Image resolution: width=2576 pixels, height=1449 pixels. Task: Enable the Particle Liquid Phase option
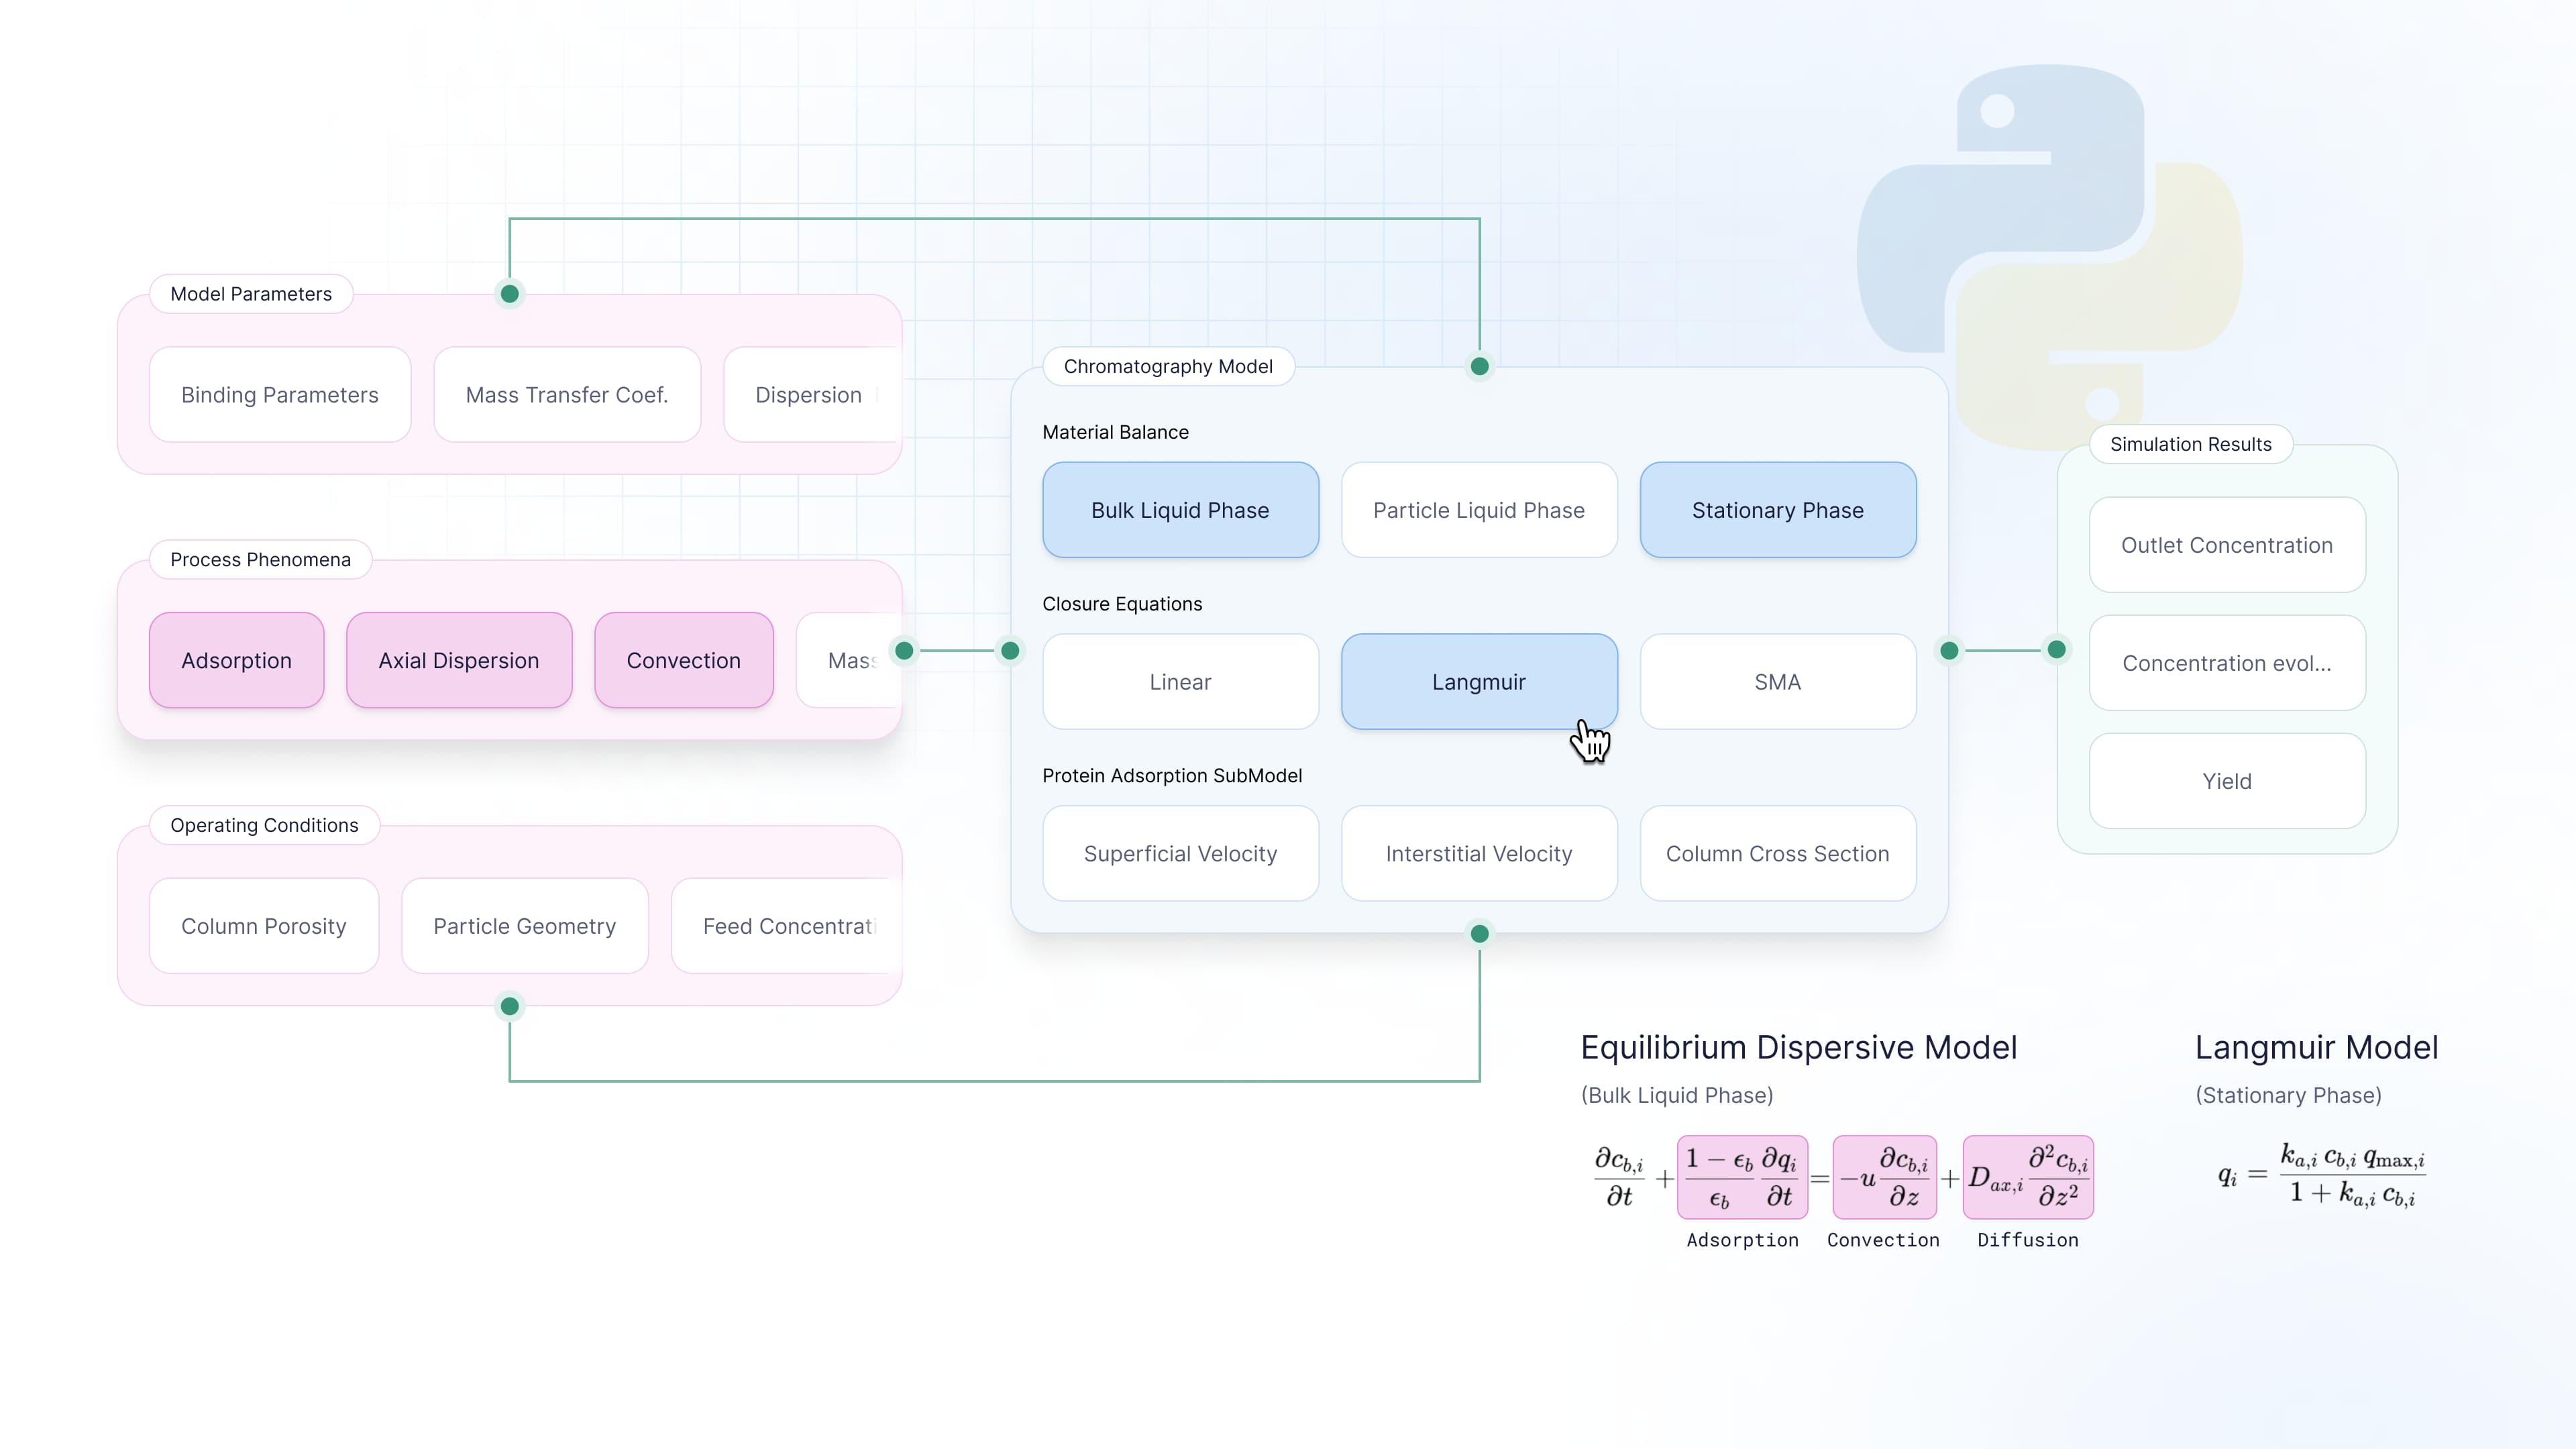click(1479, 510)
